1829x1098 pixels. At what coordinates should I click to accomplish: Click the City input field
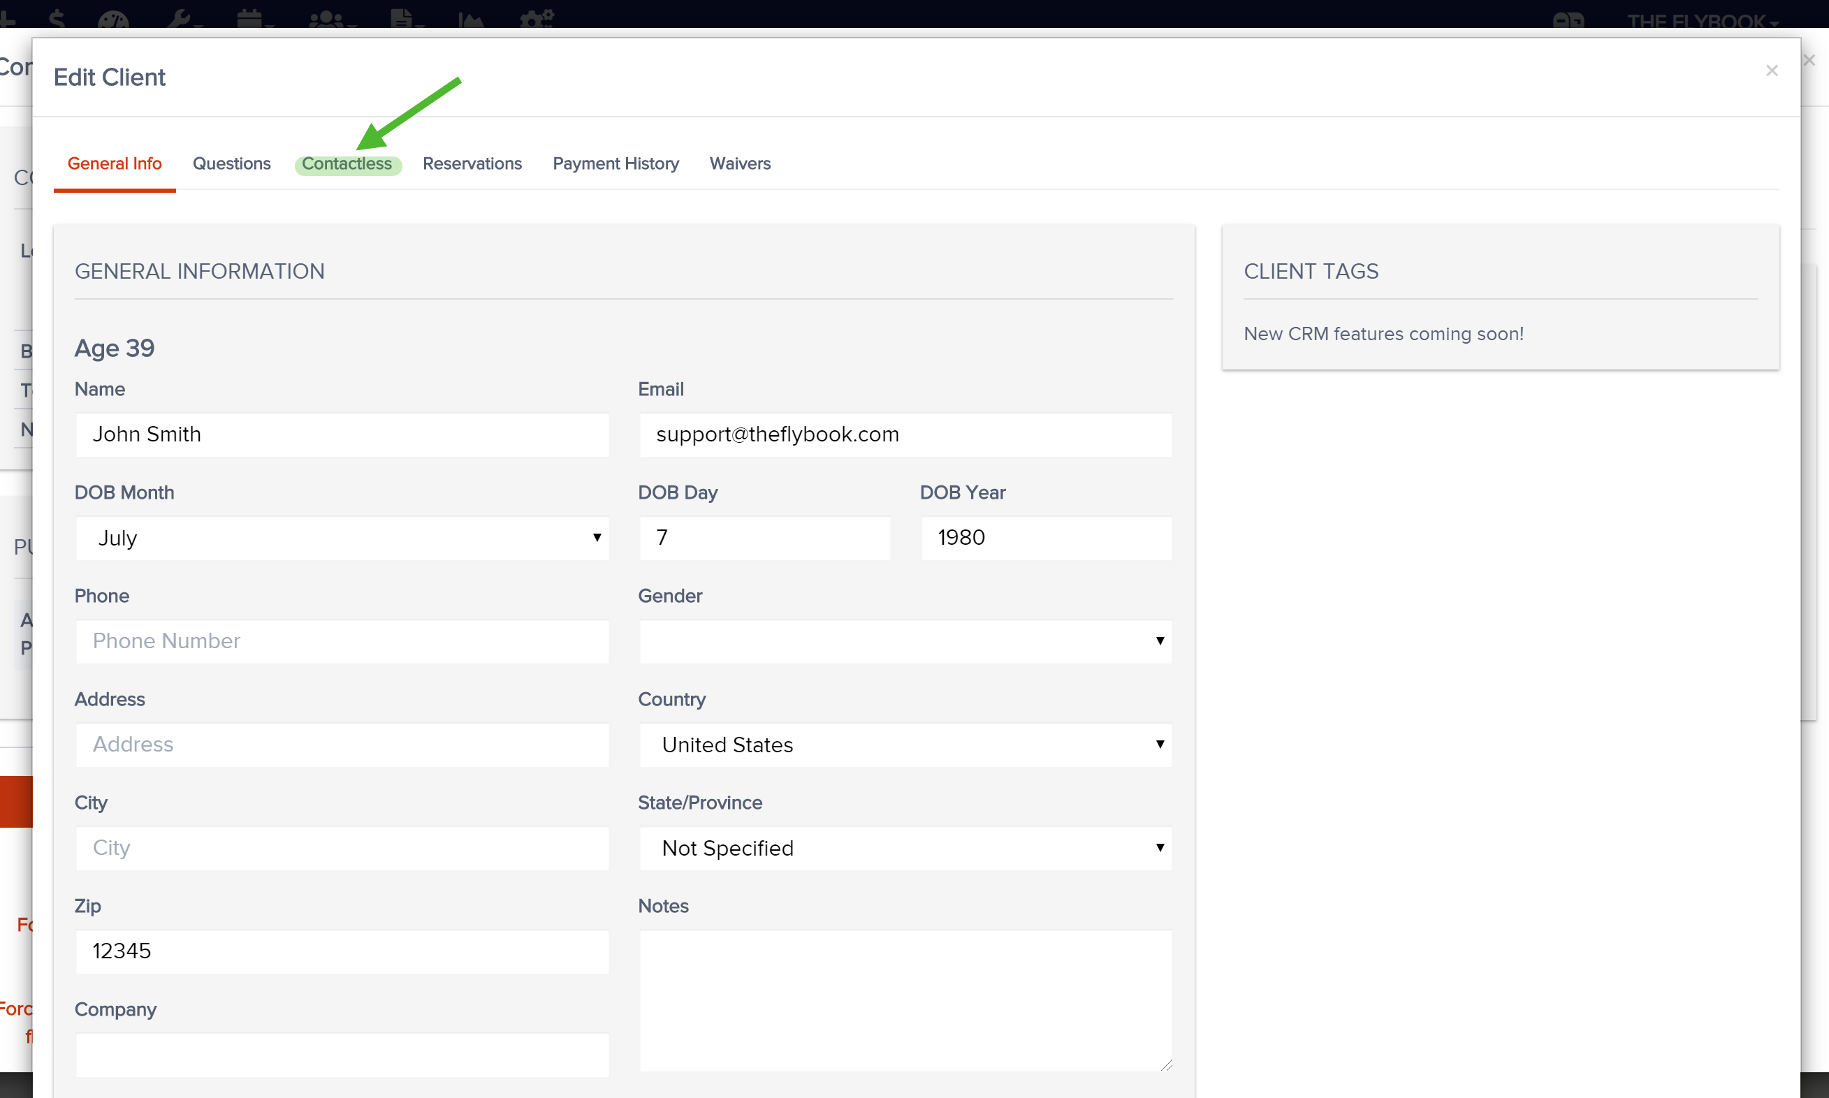click(342, 848)
